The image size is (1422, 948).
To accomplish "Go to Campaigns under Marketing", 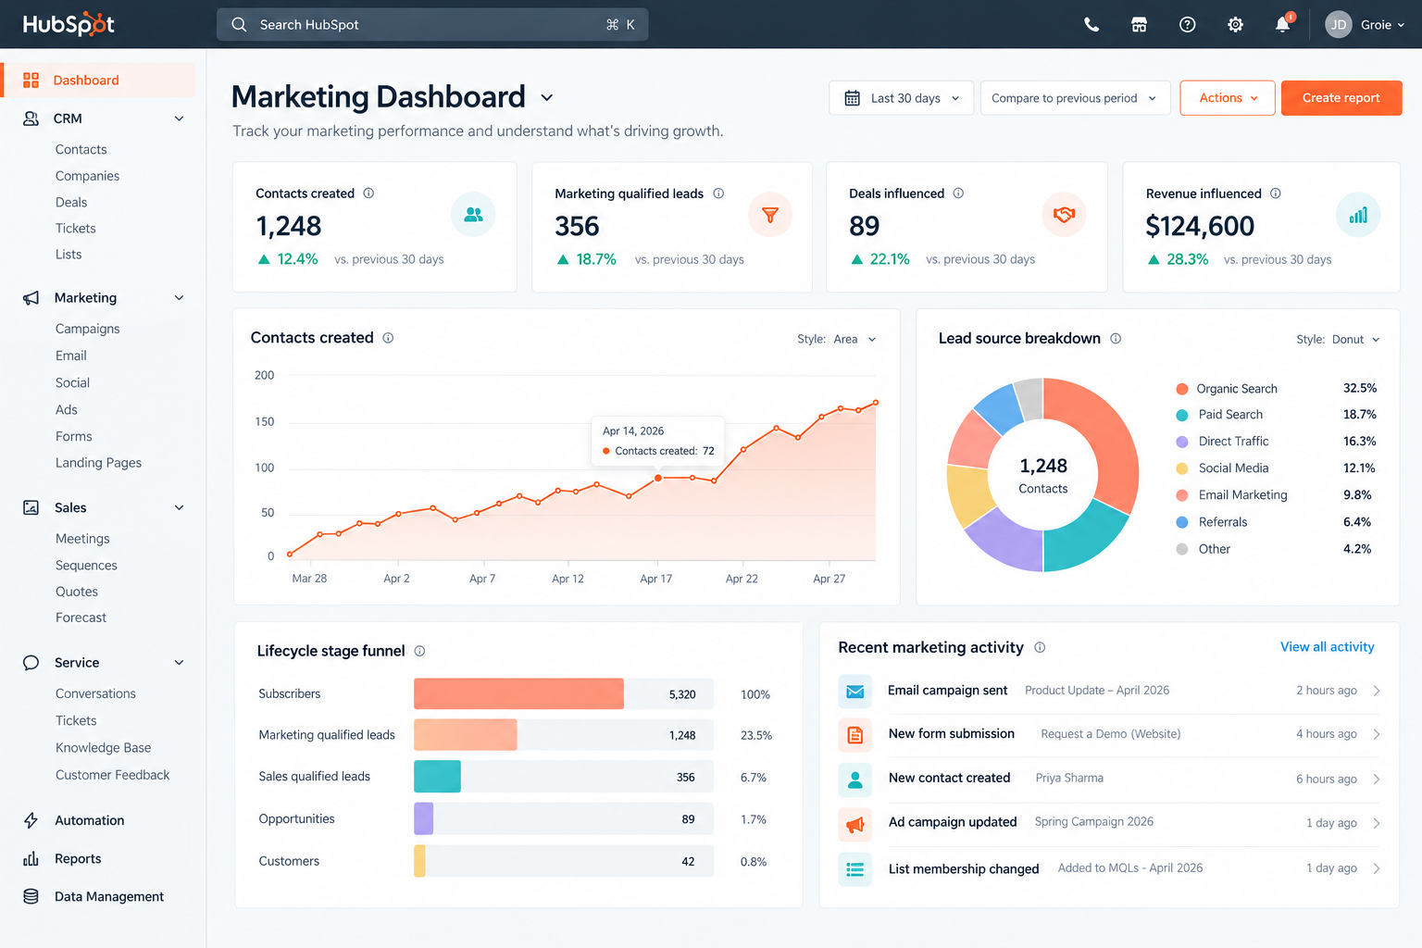I will click(x=87, y=329).
